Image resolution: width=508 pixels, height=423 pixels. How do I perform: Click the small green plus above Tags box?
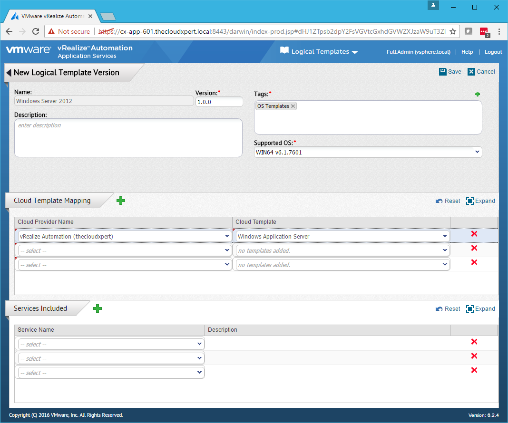[x=478, y=94]
